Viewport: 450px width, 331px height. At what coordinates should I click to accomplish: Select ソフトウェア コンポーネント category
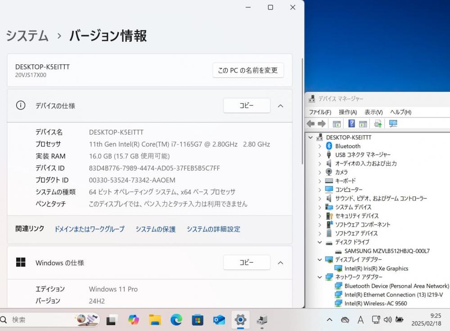363,225
